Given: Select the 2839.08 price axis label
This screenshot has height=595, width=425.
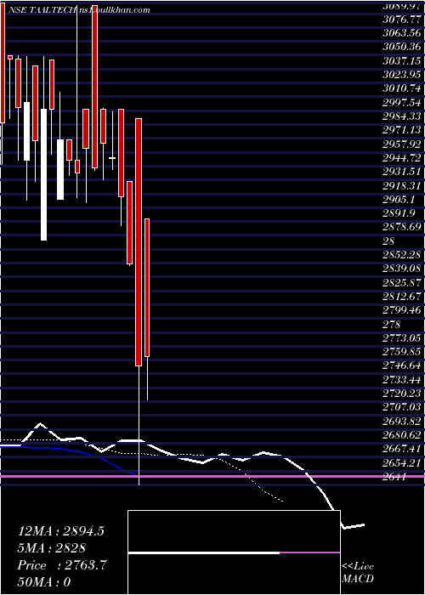Looking at the screenshot, I should click(401, 269).
